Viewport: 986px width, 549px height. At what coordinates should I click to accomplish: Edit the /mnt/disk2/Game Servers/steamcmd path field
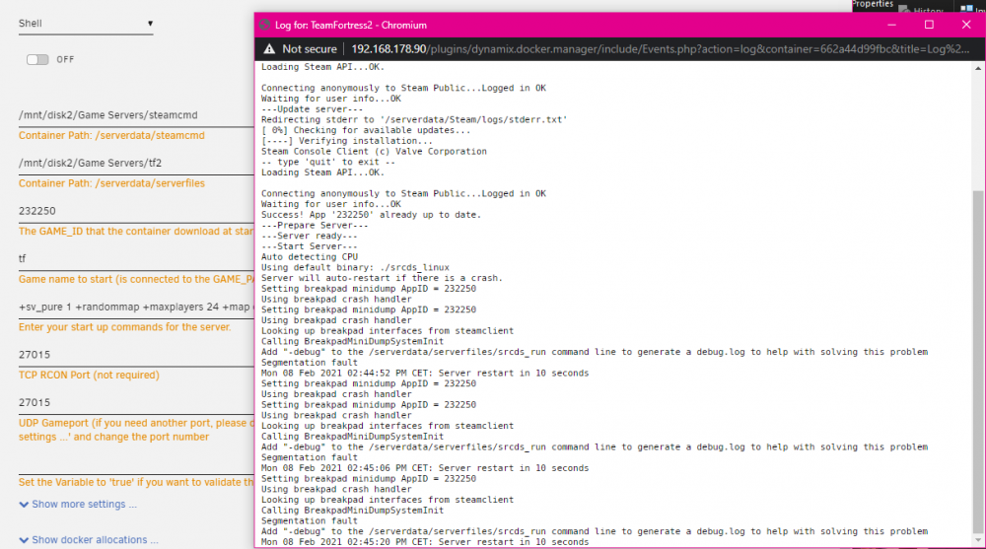(136, 115)
